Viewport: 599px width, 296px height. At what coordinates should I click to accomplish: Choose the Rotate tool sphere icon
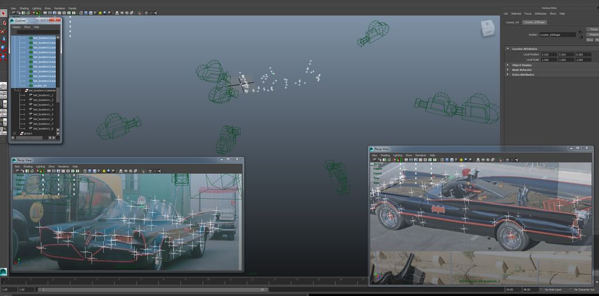(4, 49)
